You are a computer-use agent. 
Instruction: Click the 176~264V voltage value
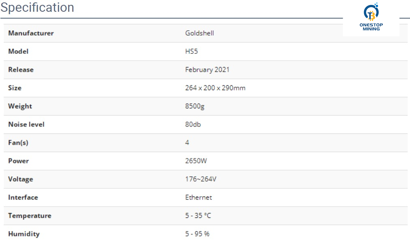point(201,179)
